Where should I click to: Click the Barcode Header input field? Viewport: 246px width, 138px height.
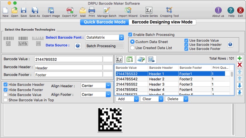pos(68,68)
